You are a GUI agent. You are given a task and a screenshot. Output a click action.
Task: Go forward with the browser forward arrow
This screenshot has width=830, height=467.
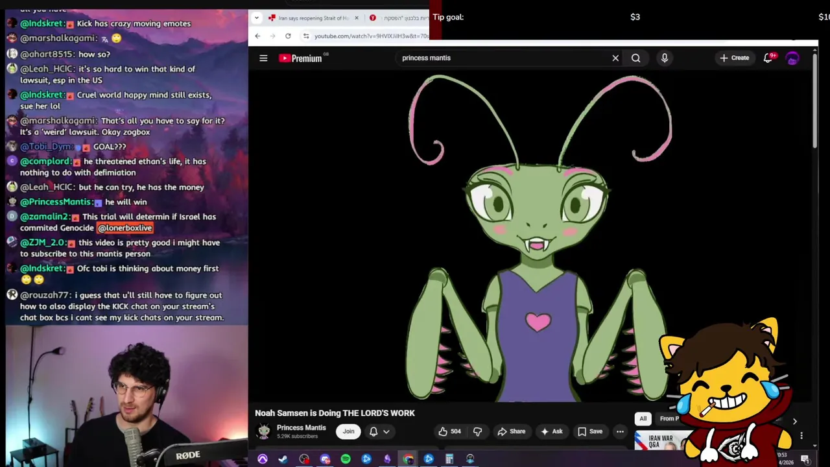point(272,36)
